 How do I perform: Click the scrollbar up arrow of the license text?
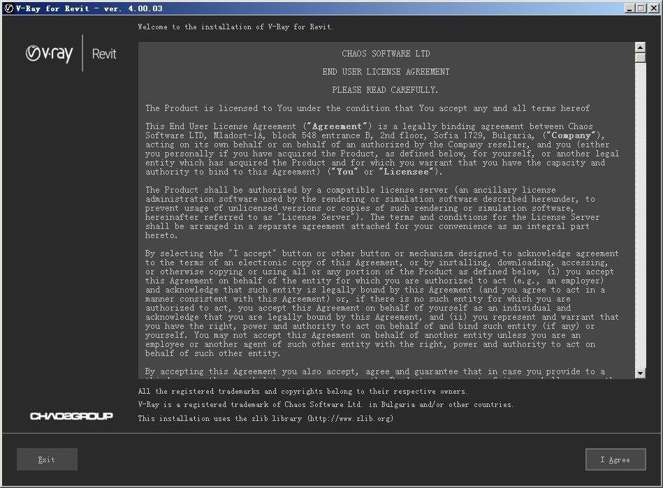640,47
